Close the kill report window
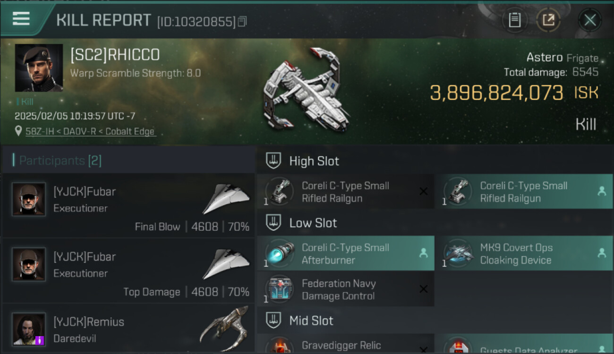The height and width of the screenshot is (354, 614). point(590,20)
